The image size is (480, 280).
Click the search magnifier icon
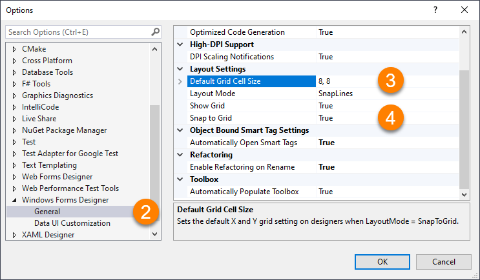tap(155, 32)
